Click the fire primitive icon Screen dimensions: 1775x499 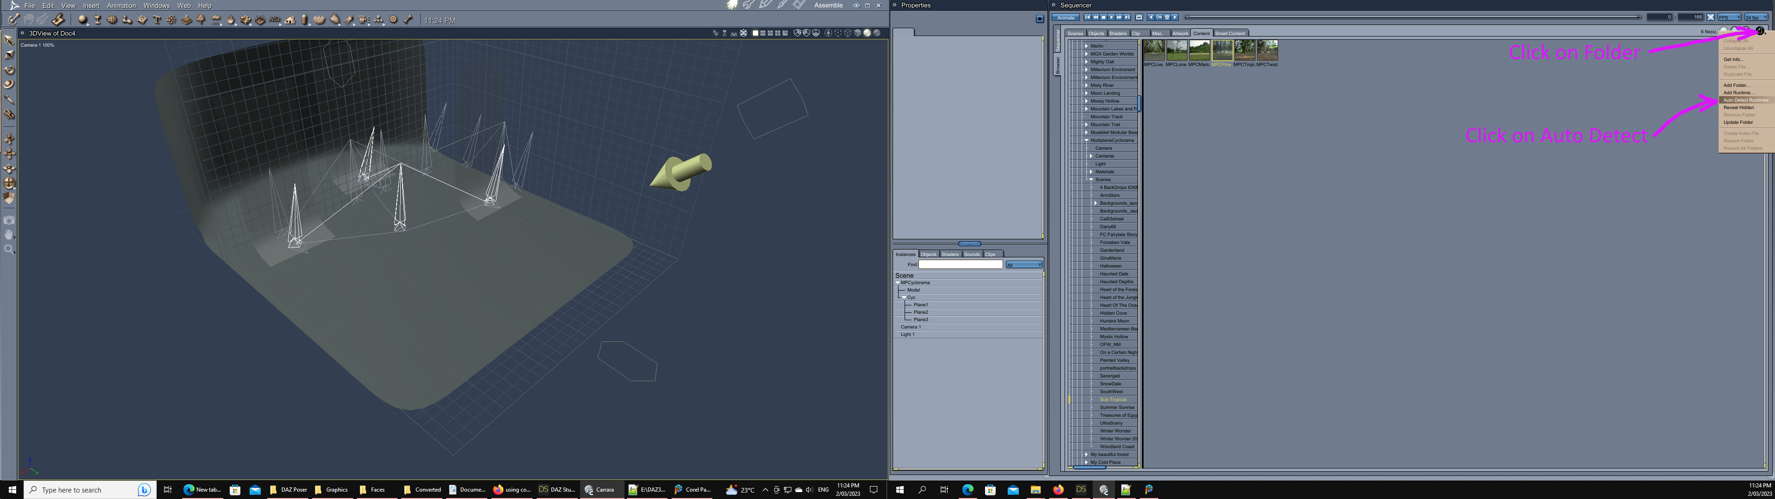coord(232,19)
